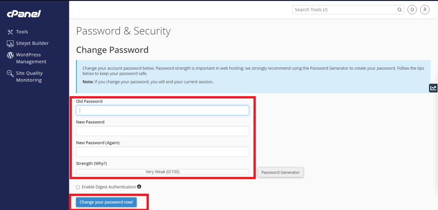Click the cPanel logo
Image resolution: width=438 pixels, height=210 pixels.
[x=24, y=14]
